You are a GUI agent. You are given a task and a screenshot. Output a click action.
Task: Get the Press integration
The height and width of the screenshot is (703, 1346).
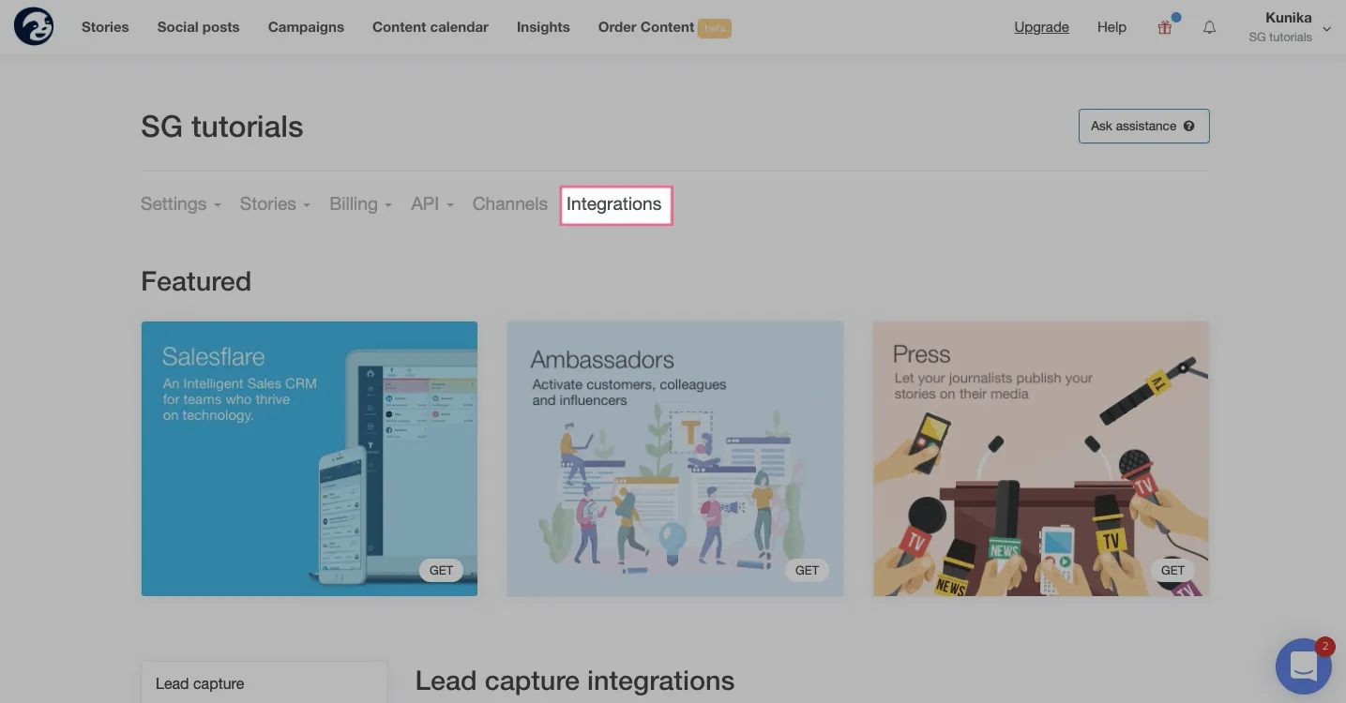coord(1172,570)
